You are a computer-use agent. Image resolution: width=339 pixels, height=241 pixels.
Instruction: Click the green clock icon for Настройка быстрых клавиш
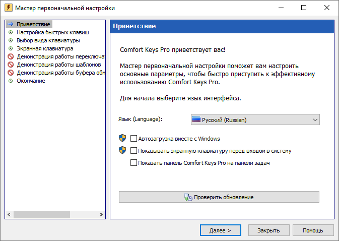[11, 32]
